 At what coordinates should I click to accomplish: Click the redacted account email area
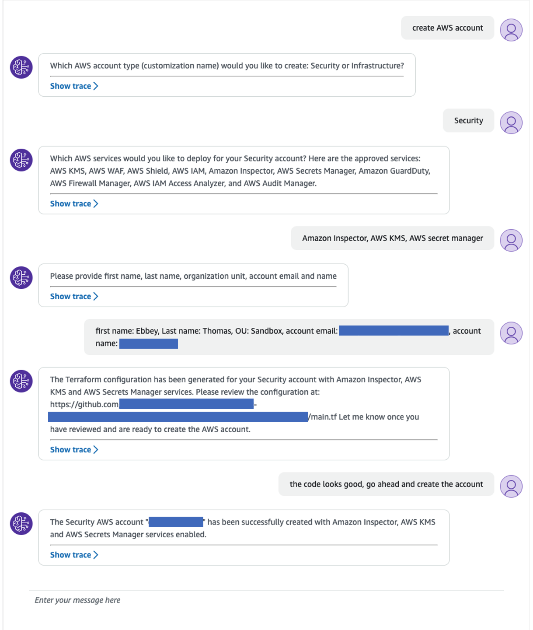click(393, 331)
